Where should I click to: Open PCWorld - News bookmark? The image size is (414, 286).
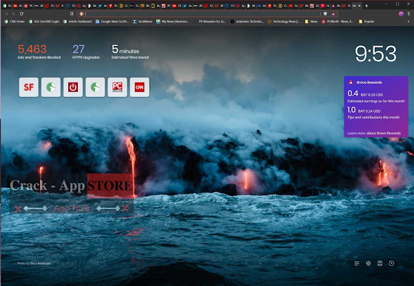(x=338, y=21)
